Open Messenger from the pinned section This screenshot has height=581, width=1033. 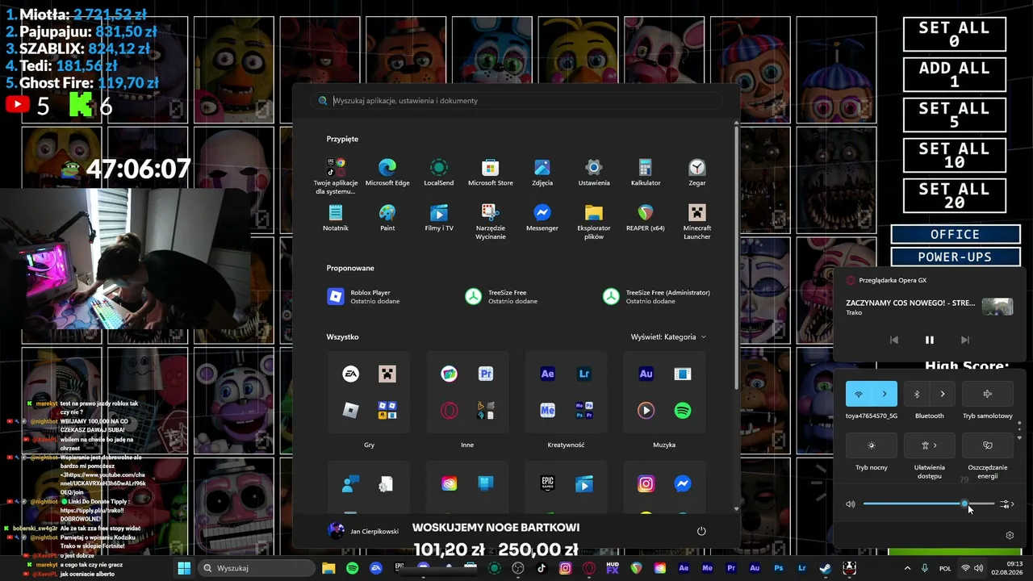542,217
